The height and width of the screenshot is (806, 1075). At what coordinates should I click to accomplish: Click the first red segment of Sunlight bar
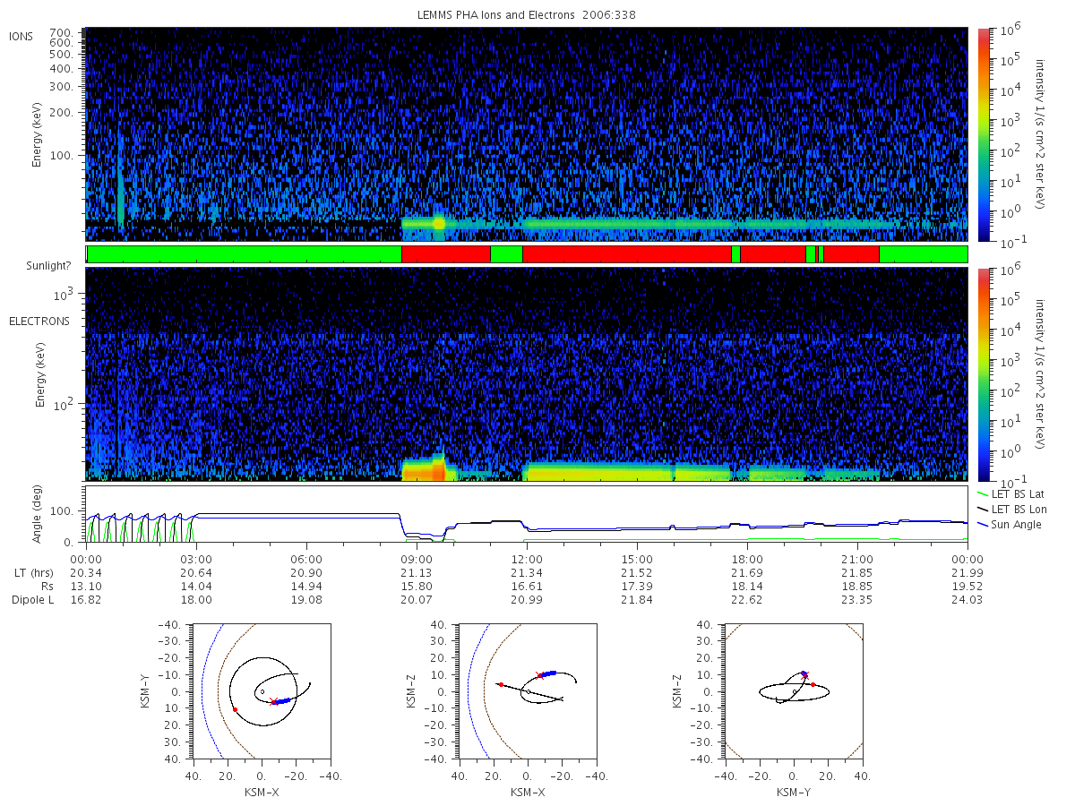(446, 254)
